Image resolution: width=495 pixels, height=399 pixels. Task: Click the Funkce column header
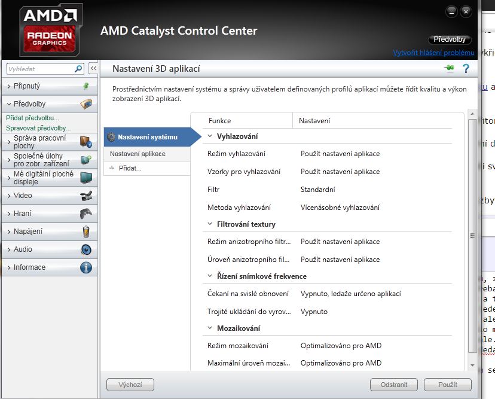tap(219, 121)
